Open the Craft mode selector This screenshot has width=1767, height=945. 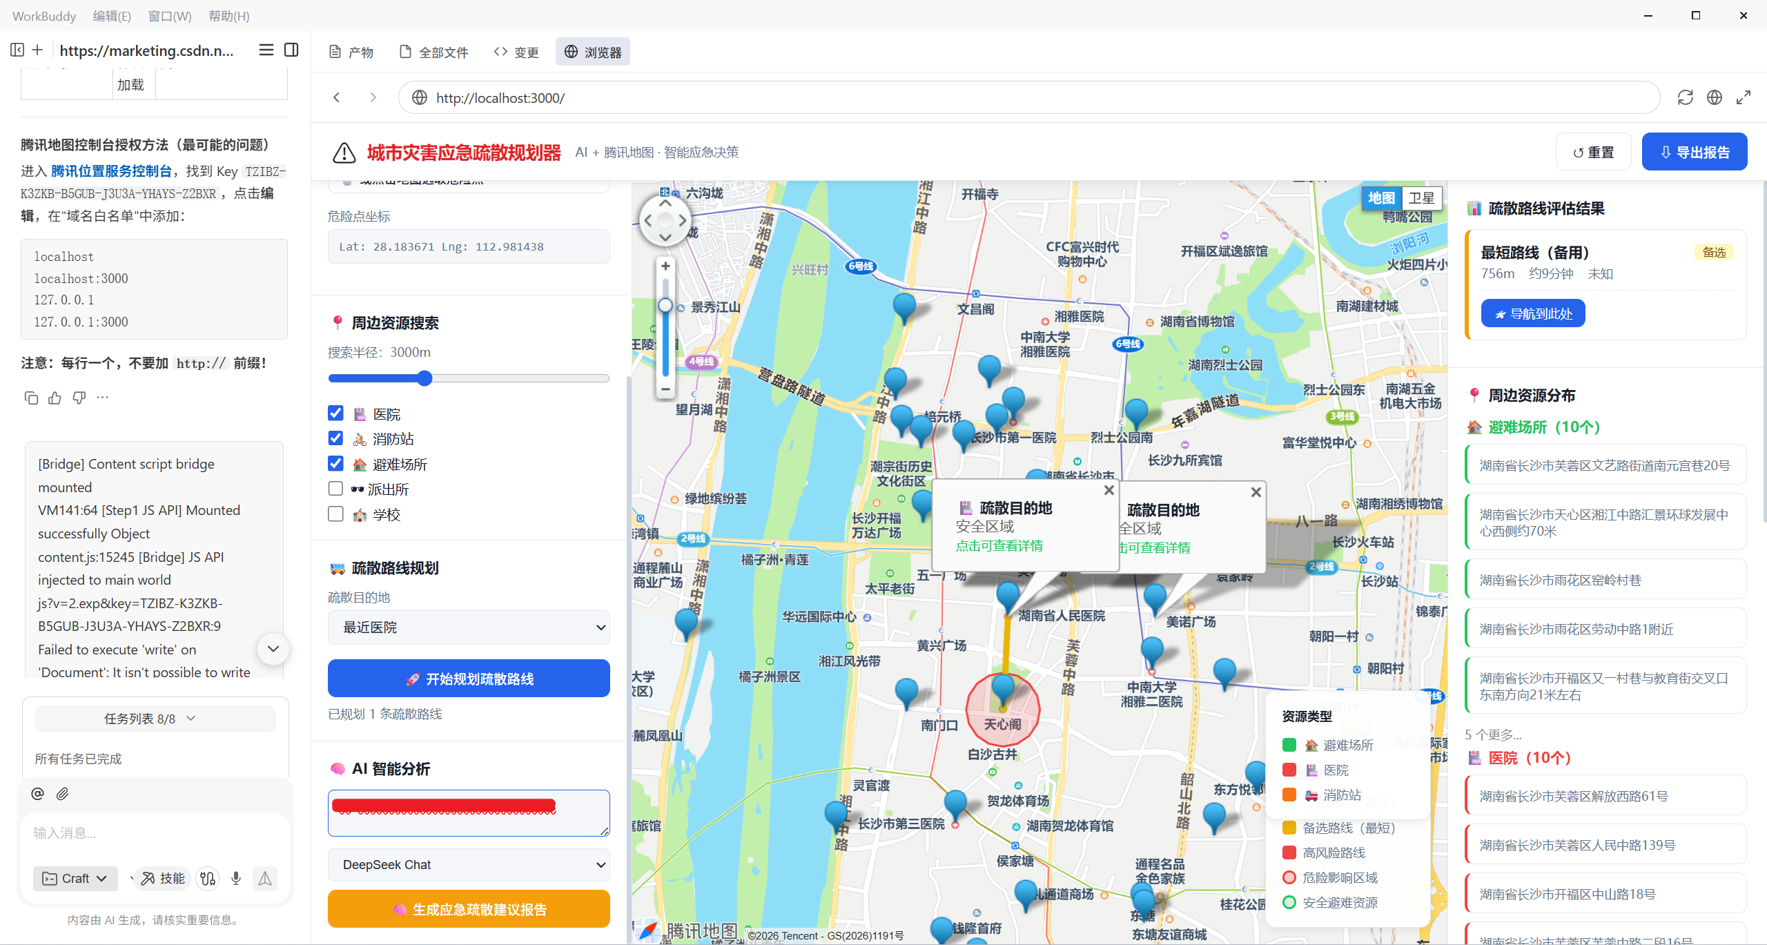[75, 878]
